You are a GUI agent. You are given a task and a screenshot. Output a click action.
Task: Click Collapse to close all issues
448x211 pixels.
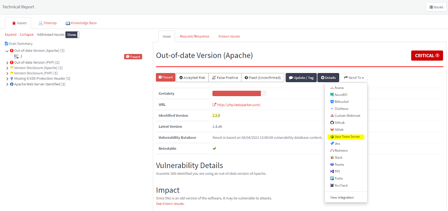click(27, 35)
